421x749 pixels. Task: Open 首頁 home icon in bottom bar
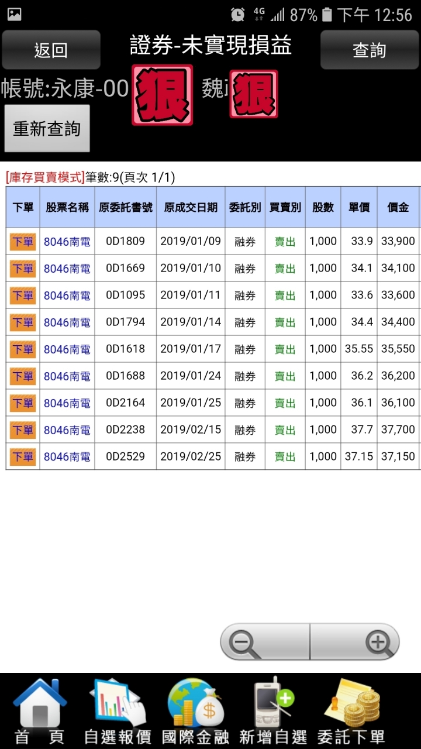[x=40, y=712]
